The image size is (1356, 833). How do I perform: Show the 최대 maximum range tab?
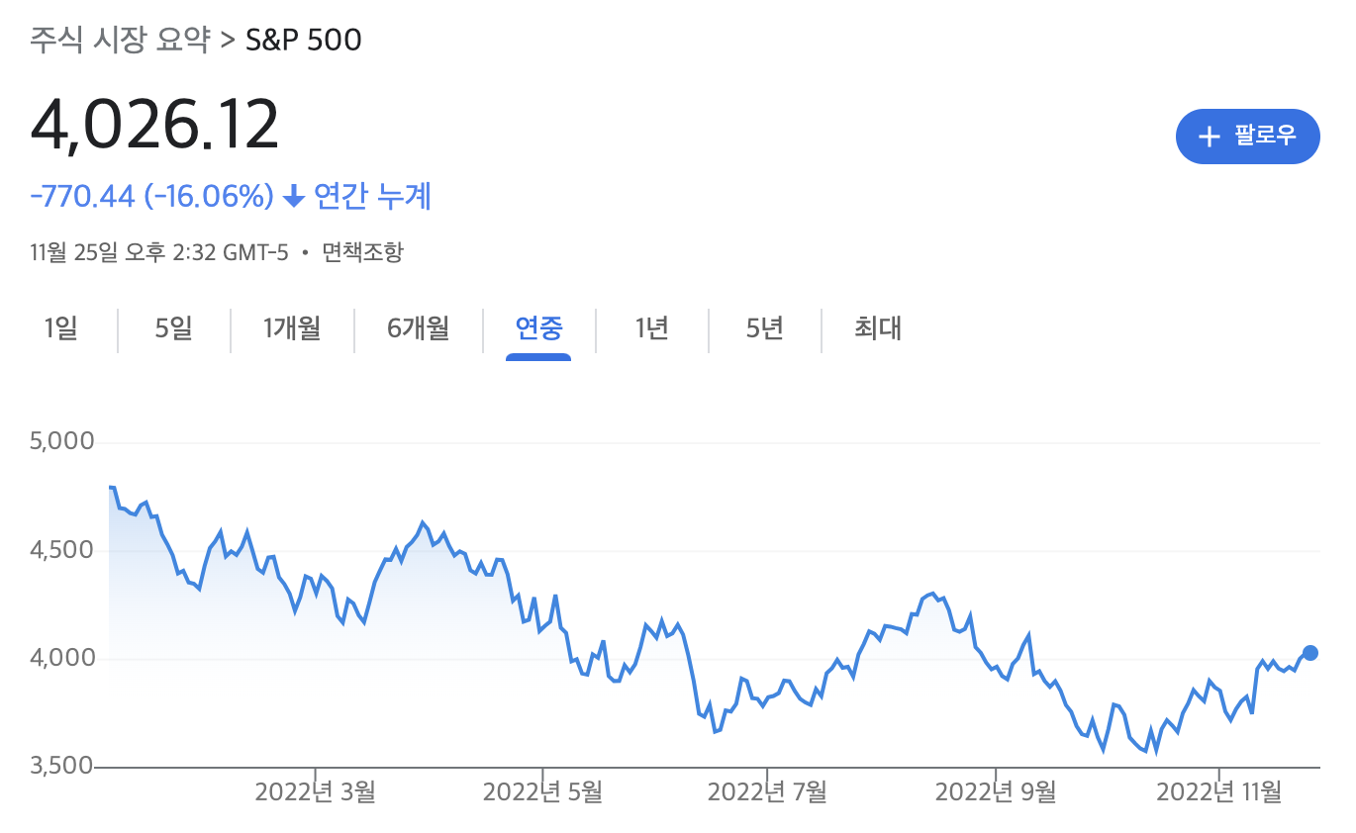click(x=878, y=328)
